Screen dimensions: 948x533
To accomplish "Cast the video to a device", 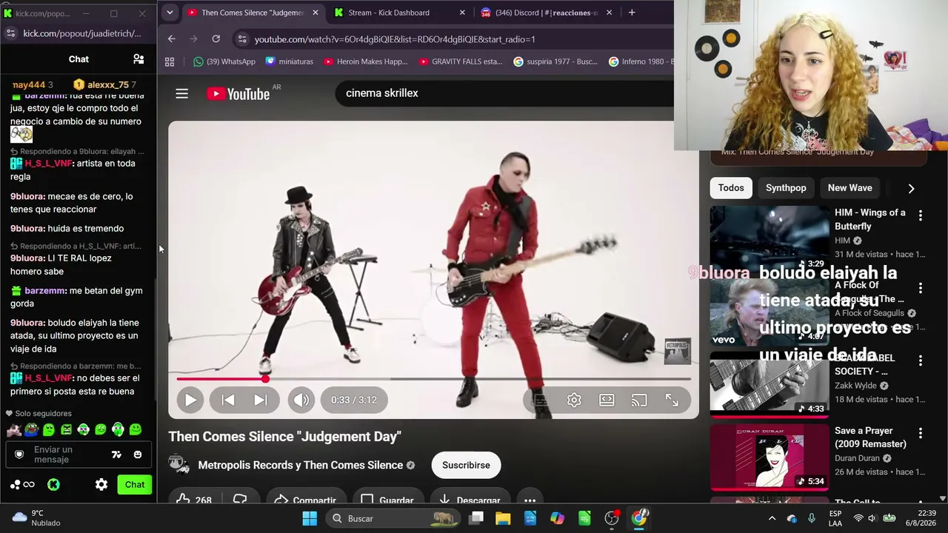I will click(639, 400).
